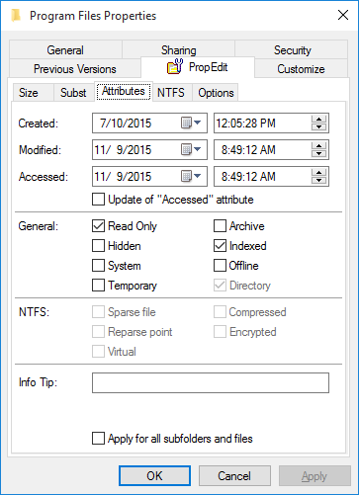Check the Archive attribute
This screenshot has width=359, height=495.
coord(220,226)
